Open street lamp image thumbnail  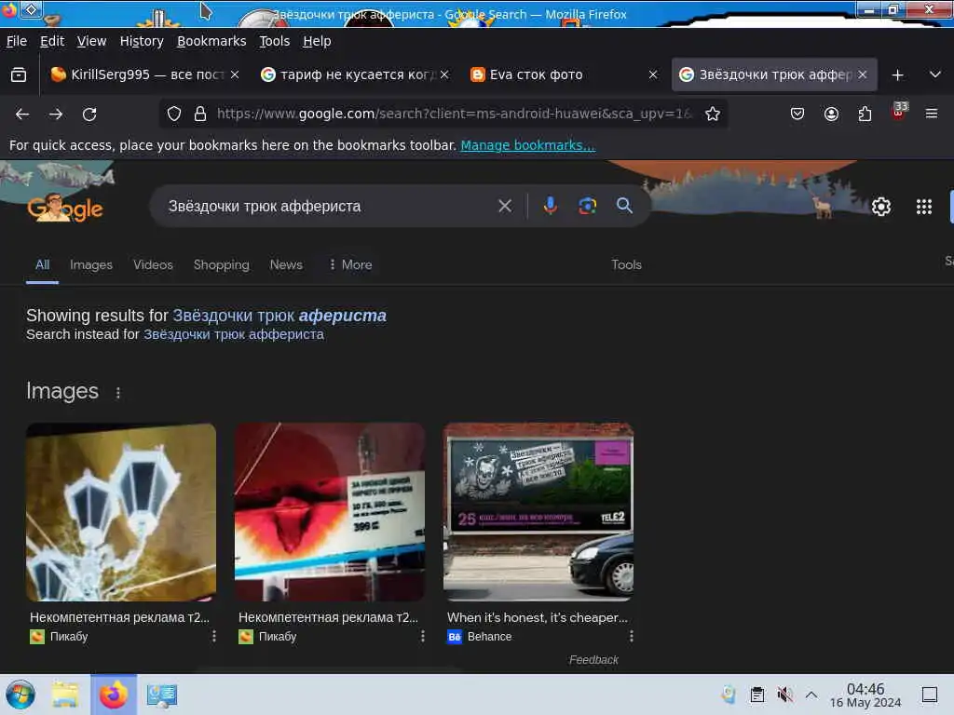point(121,512)
